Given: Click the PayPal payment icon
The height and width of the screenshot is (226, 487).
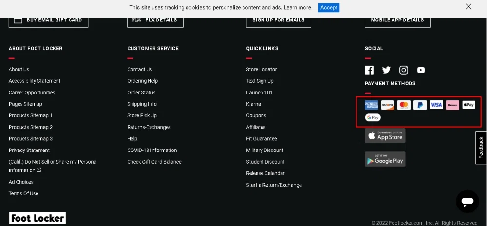Looking at the screenshot, I should [x=420, y=105].
